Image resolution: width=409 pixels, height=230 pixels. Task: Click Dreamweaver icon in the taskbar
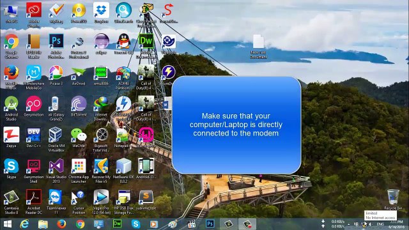pyautogui.click(x=117, y=224)
